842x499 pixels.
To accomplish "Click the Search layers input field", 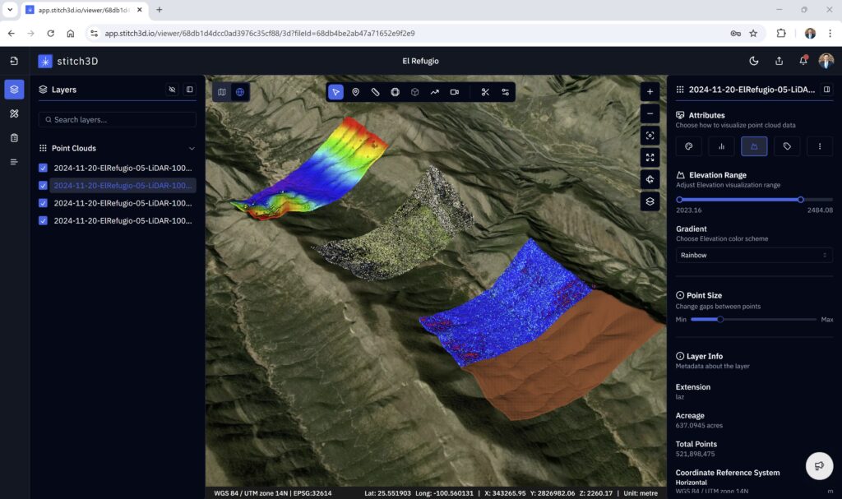I will [x=117, y=120].
